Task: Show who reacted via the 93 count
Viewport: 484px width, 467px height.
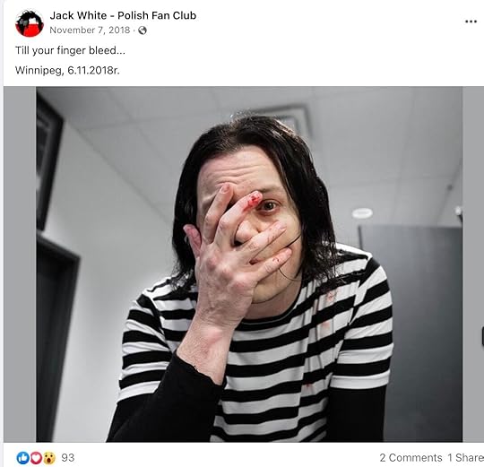Action: point(68,457)
